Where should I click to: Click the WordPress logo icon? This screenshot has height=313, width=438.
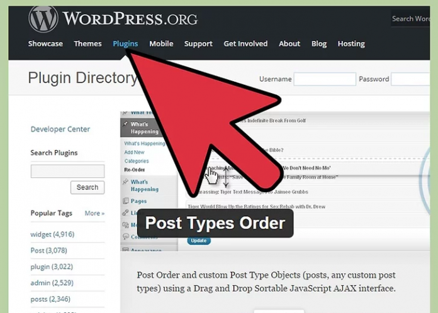43,18
